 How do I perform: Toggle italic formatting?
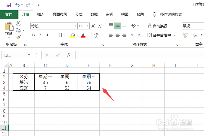tap(40, 35)
